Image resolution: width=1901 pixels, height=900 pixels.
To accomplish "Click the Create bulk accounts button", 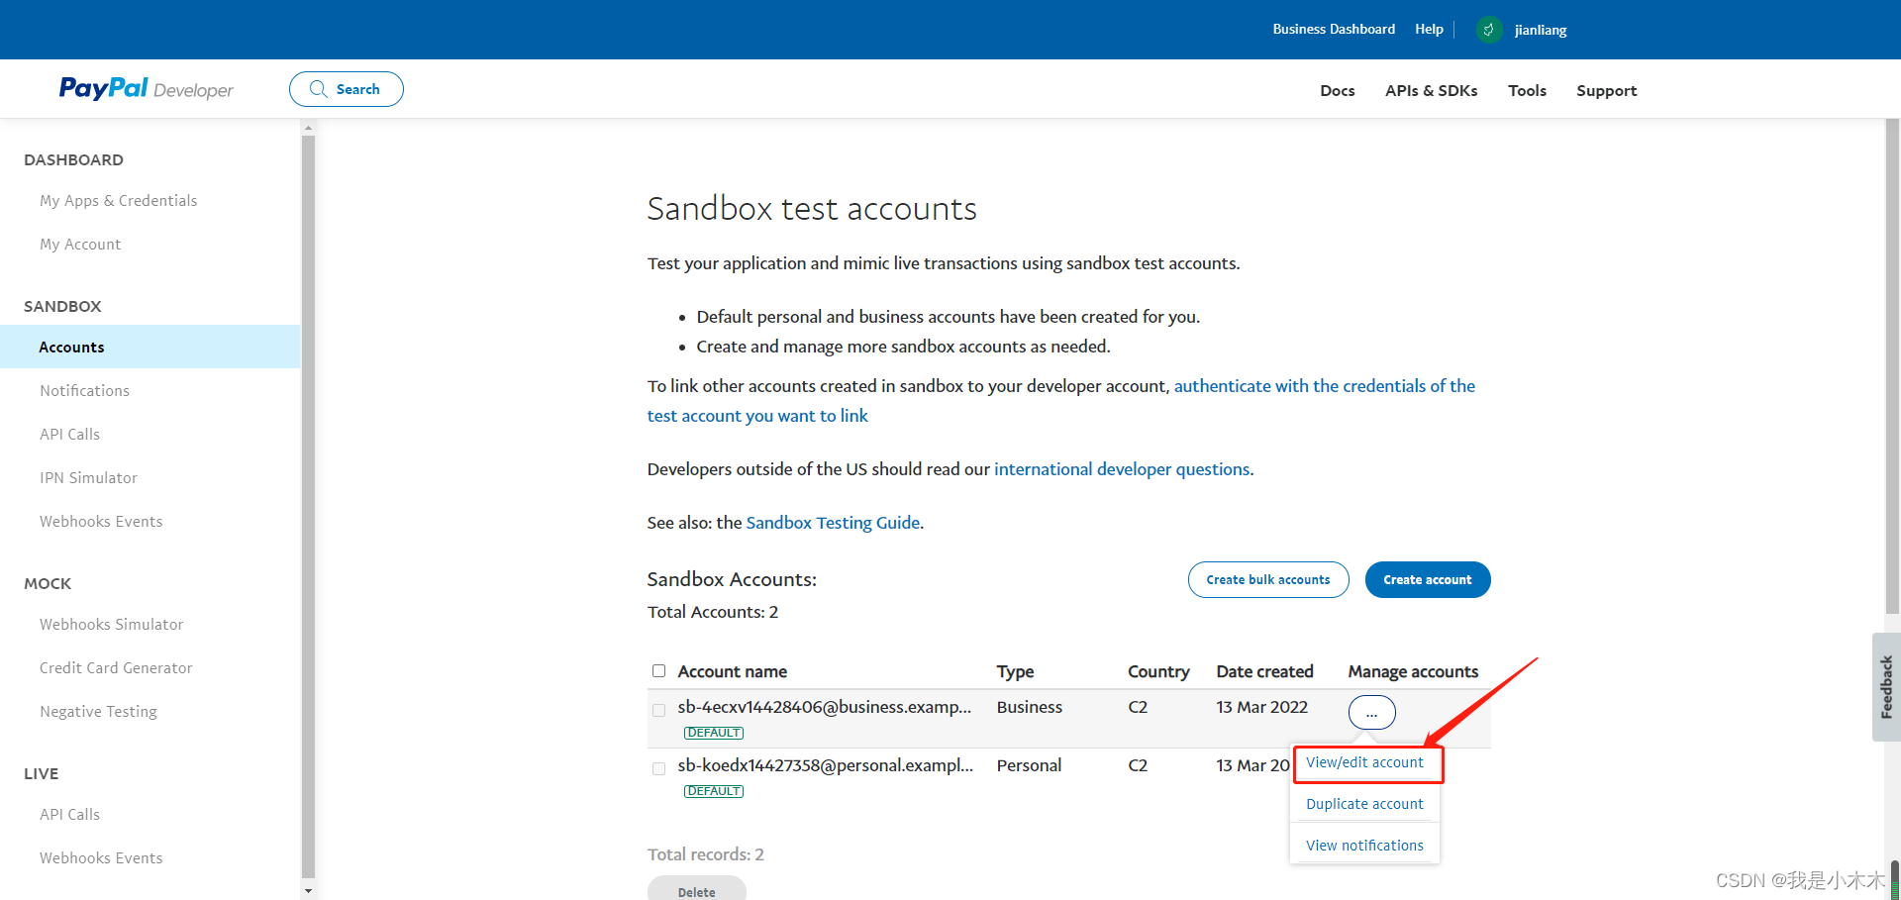I will [1268, 580].
